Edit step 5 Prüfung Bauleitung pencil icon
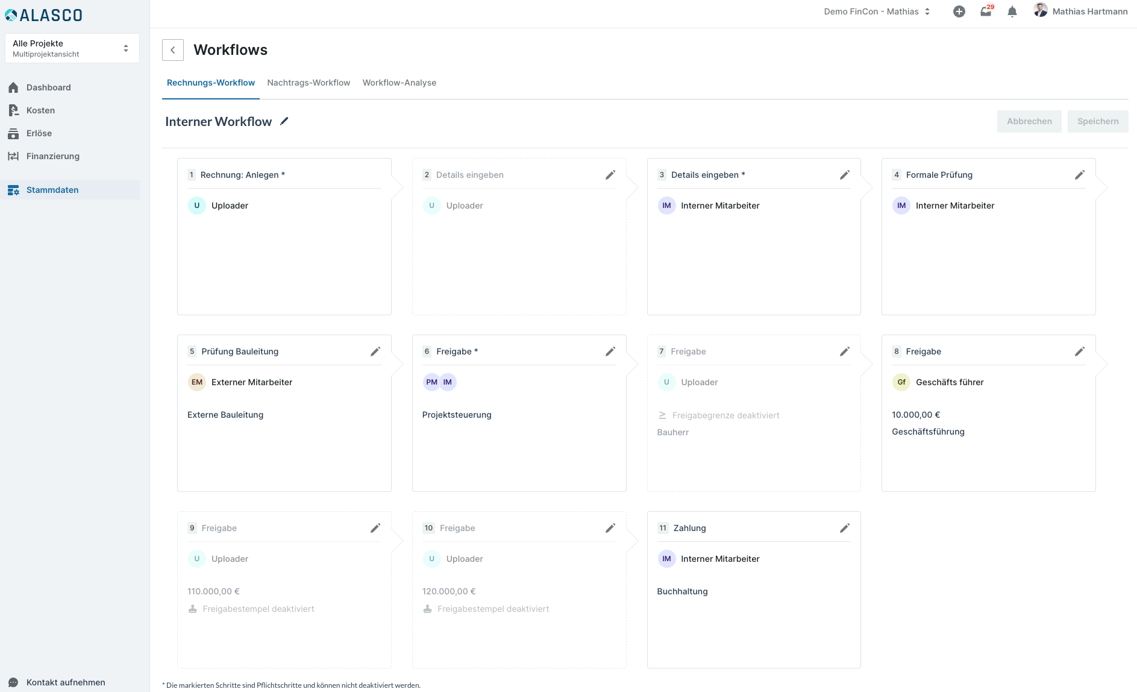1137x692 pixels. (375, 351)
